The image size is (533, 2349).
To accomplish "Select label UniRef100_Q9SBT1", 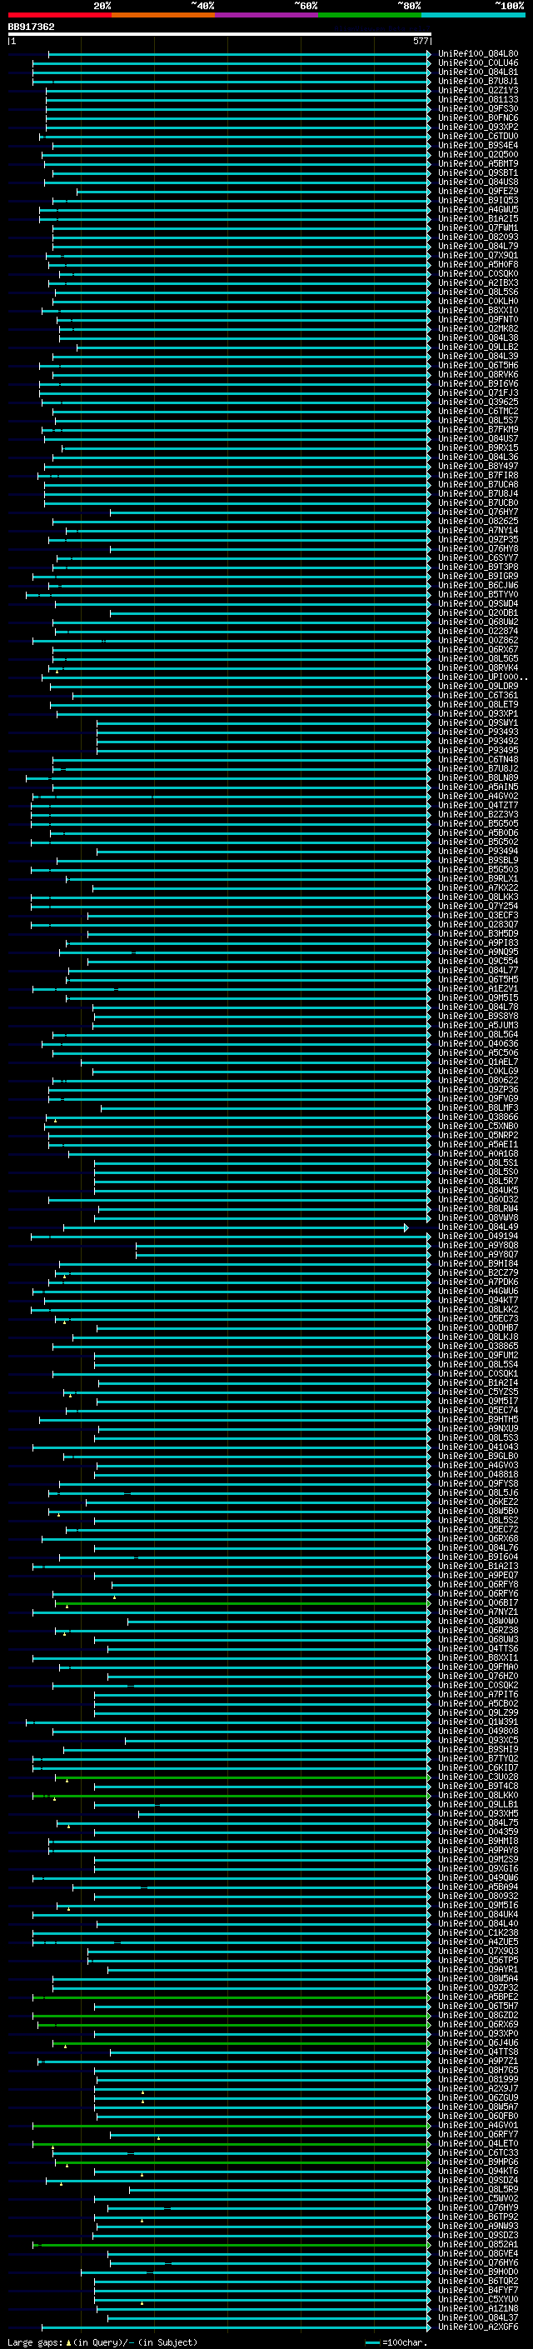I will click(x=478, y=172).
